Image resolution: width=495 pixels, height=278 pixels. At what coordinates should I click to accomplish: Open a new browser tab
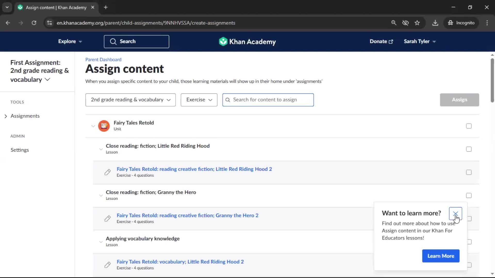pos(106,7)
